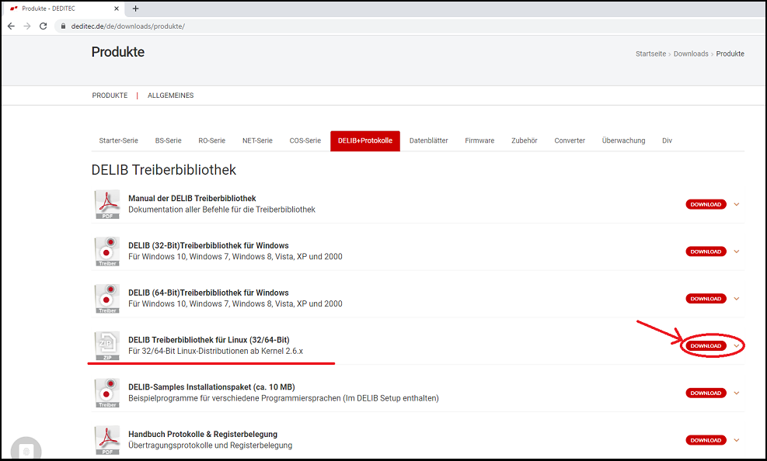Go back using the browser back arrow
Image resolution: width=767 pixels, height=461 pixels.
point(11,26)
